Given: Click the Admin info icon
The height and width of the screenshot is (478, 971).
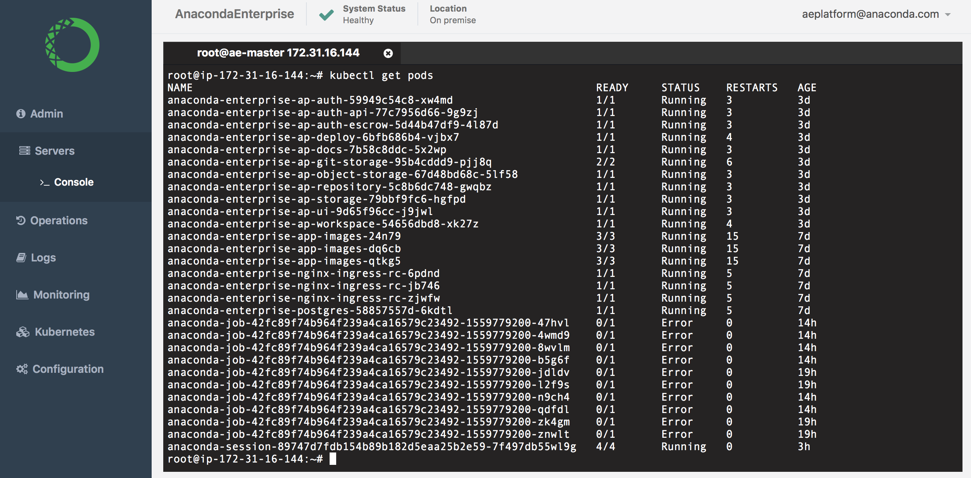Looking at the screenshot, I should [21, 114].
